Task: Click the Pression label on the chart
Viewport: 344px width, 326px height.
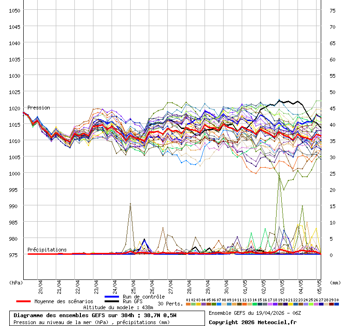Action: [39, 108]
